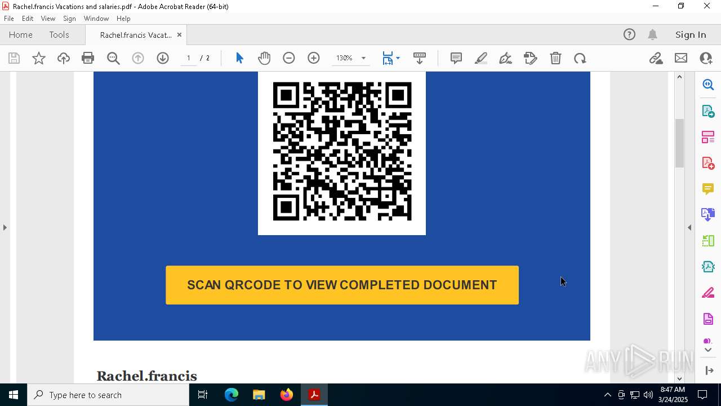The height and width of the screenshot is (406, 721).
Task: Collapse the right tools pane
Action: click(x=689, y=227)
